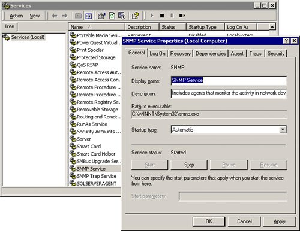The width and height of the screenshot is (300, 231).
Task: Open Help from the toolbar icon
Action: 136,16
